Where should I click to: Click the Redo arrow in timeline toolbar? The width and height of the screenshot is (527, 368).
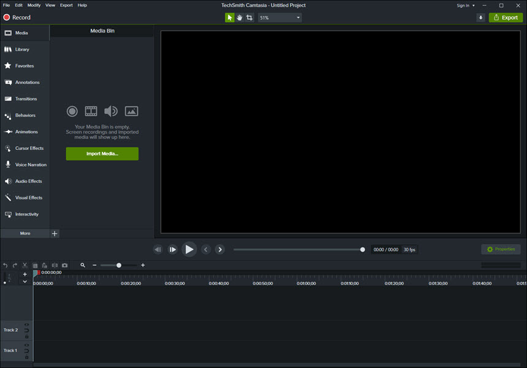[15, 265]
